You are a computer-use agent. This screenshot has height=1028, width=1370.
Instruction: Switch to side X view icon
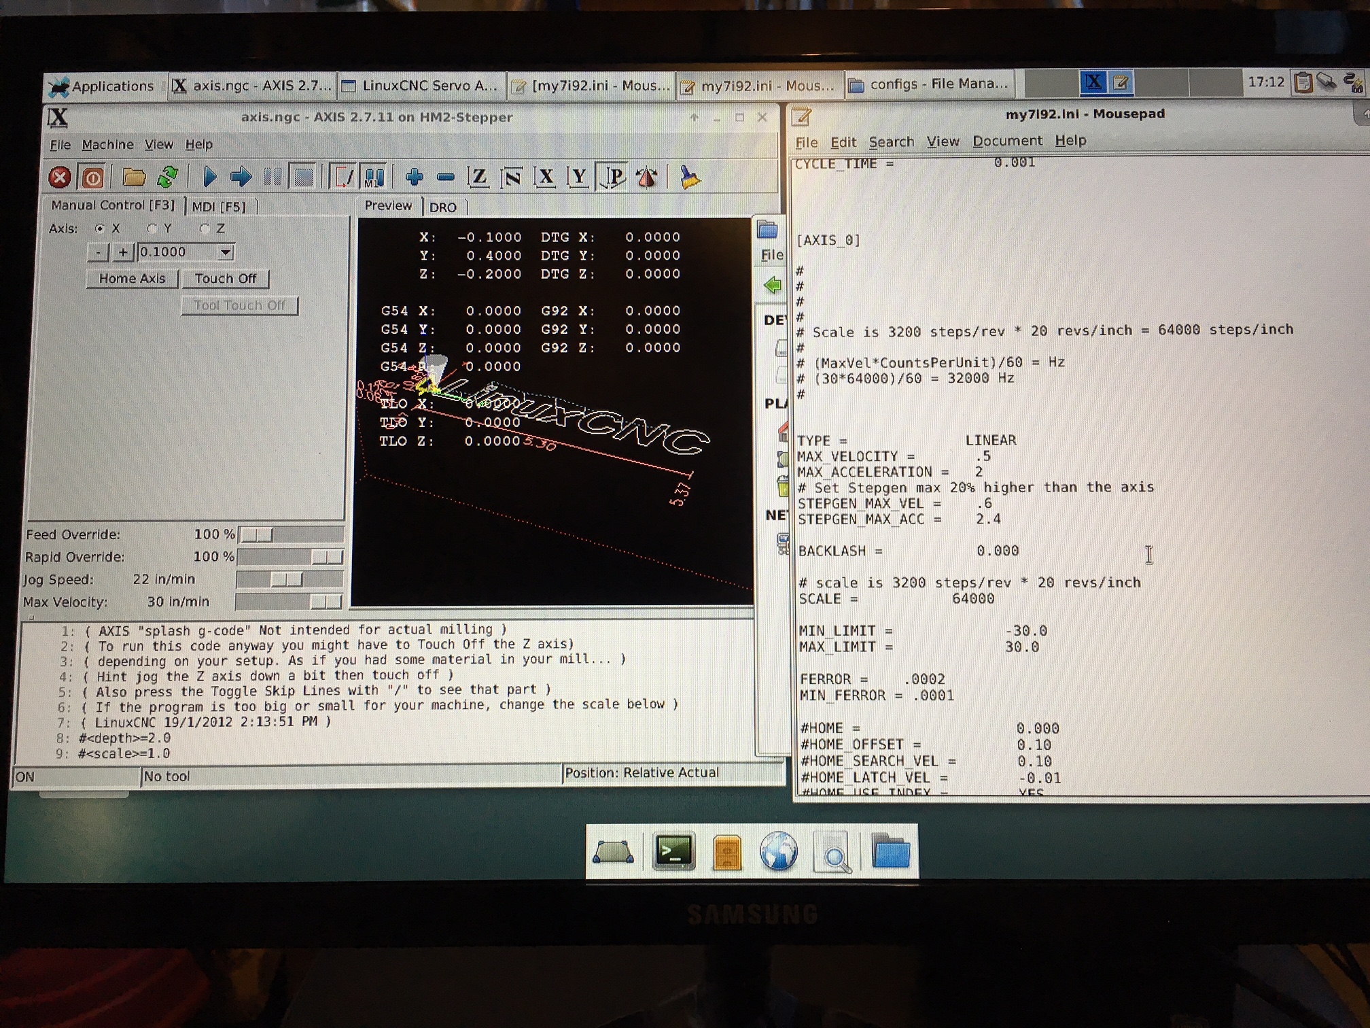pos(545,177)
